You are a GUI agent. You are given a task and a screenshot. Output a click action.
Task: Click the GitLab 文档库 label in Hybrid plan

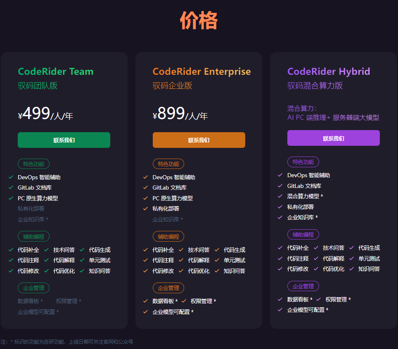(x=304, y=186)
